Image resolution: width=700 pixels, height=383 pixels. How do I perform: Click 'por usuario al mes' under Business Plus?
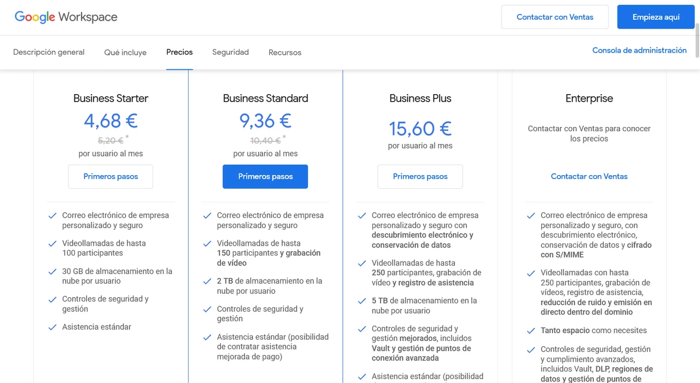[420, 146]
